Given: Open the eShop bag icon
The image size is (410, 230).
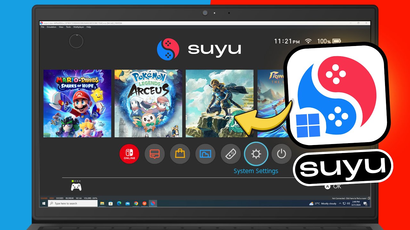Looking at the screenshot, I should [180, 154].
